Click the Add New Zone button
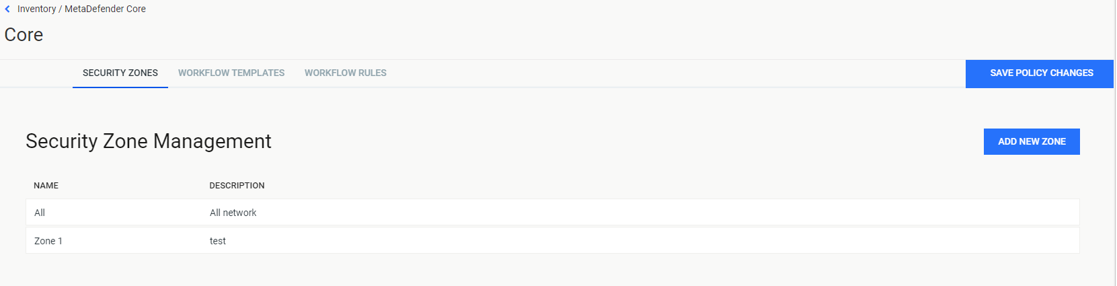The image size is (1117, 286). (x=1032, y=141)
